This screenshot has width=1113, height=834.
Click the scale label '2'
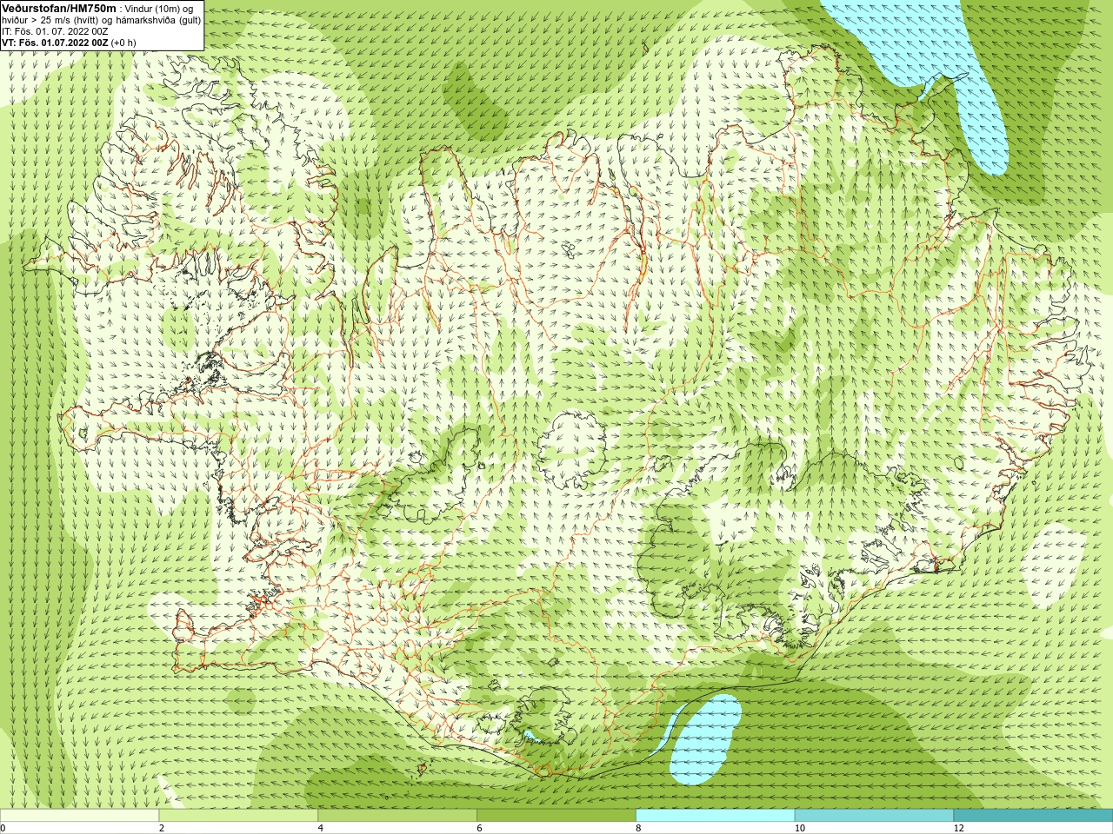[161, 828]
